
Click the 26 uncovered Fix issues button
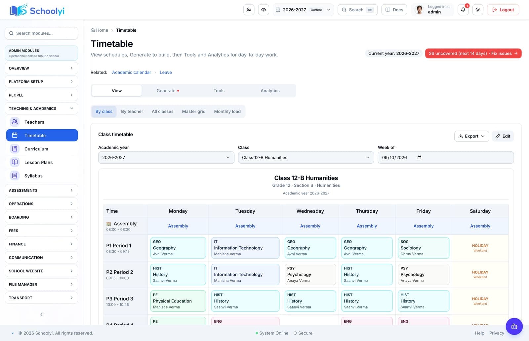473,53
